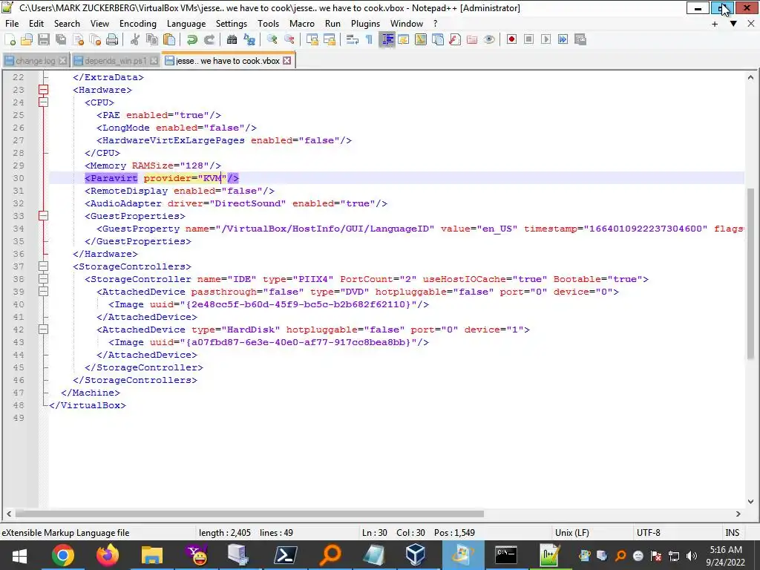Click the Windows Start button
Screen dimensions: 760x570
[19, 555]
